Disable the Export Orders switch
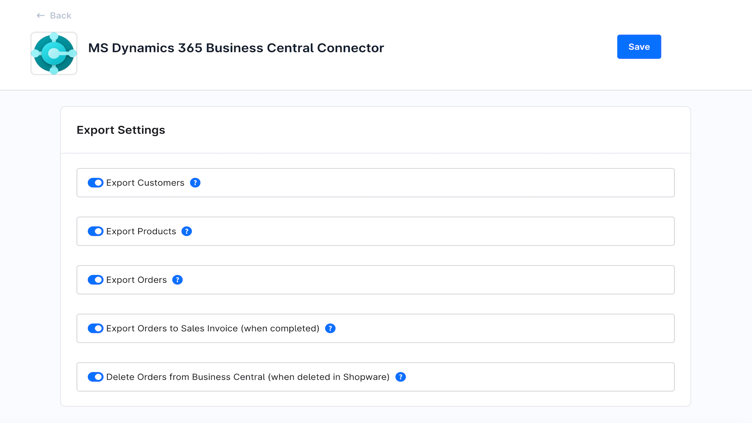Viewport: 752px width, 423px height. pyautogui.click(x=95, y=280)
